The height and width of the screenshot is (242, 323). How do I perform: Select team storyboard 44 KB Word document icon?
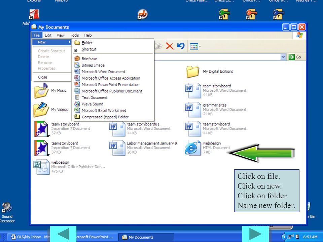[x=193, y=90]
